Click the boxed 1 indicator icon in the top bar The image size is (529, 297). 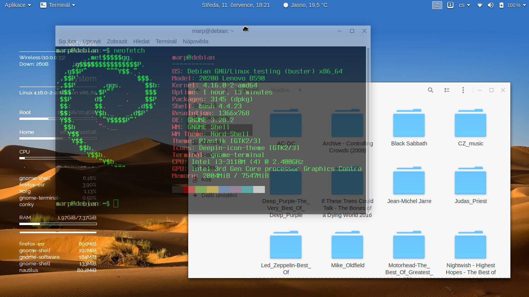click(450, 5)
